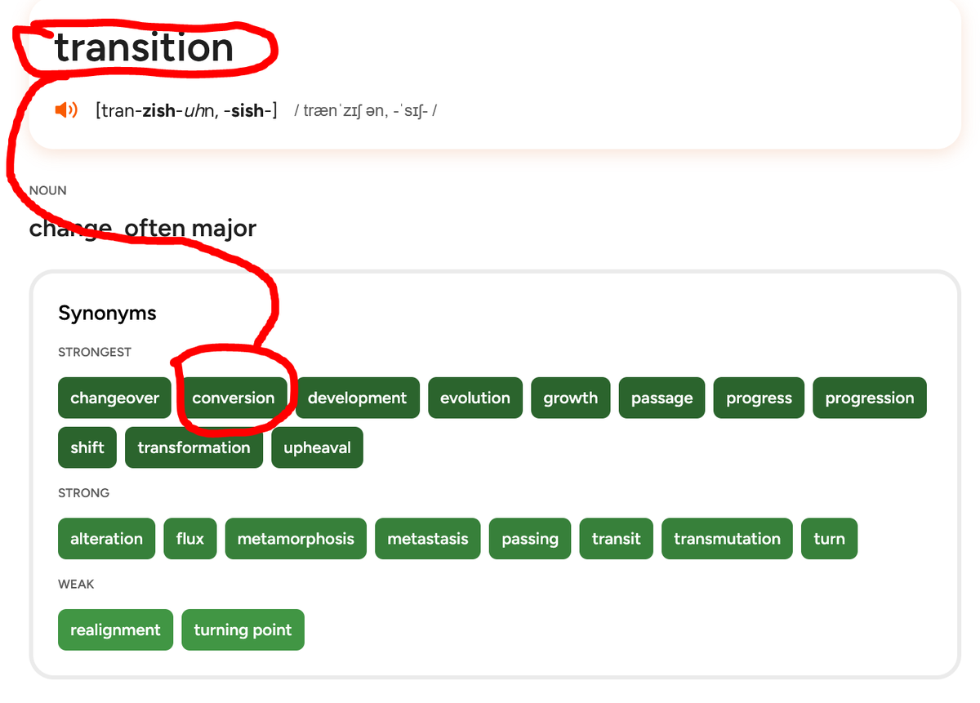Play the pronunciation audio speaker icon

pos(65,109)
